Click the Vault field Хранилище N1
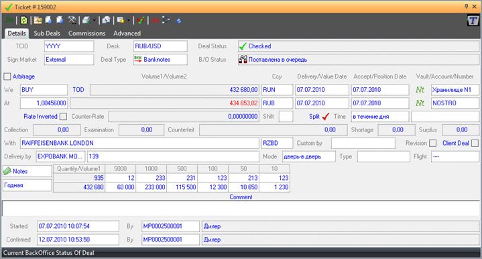This screenshot has width=482, height=259. [x=455, y=89]
